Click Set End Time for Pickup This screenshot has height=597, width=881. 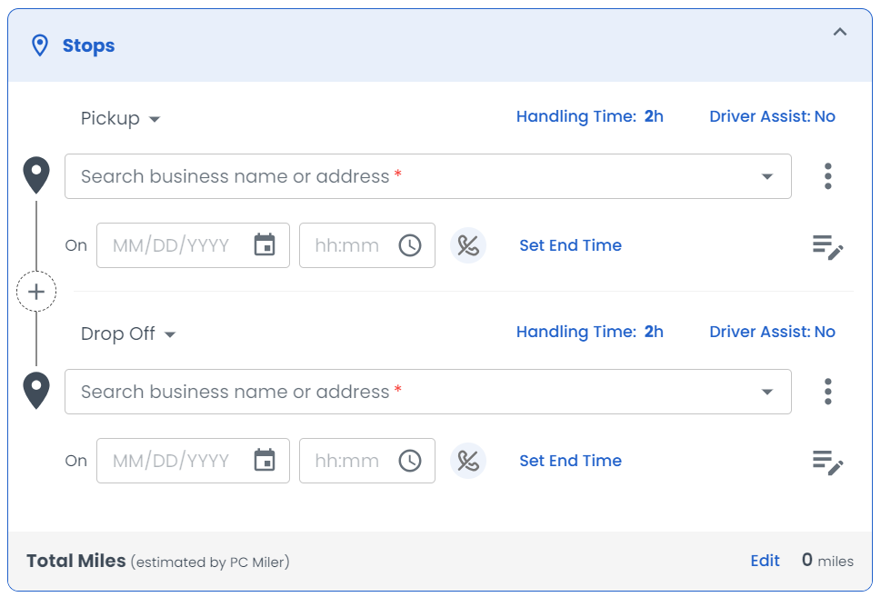click(570, 245)
